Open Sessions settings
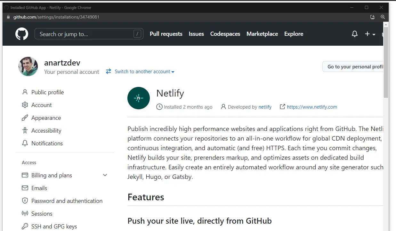Image resolution: width=396 pixels, height=231 pixels. click(42, 214)
